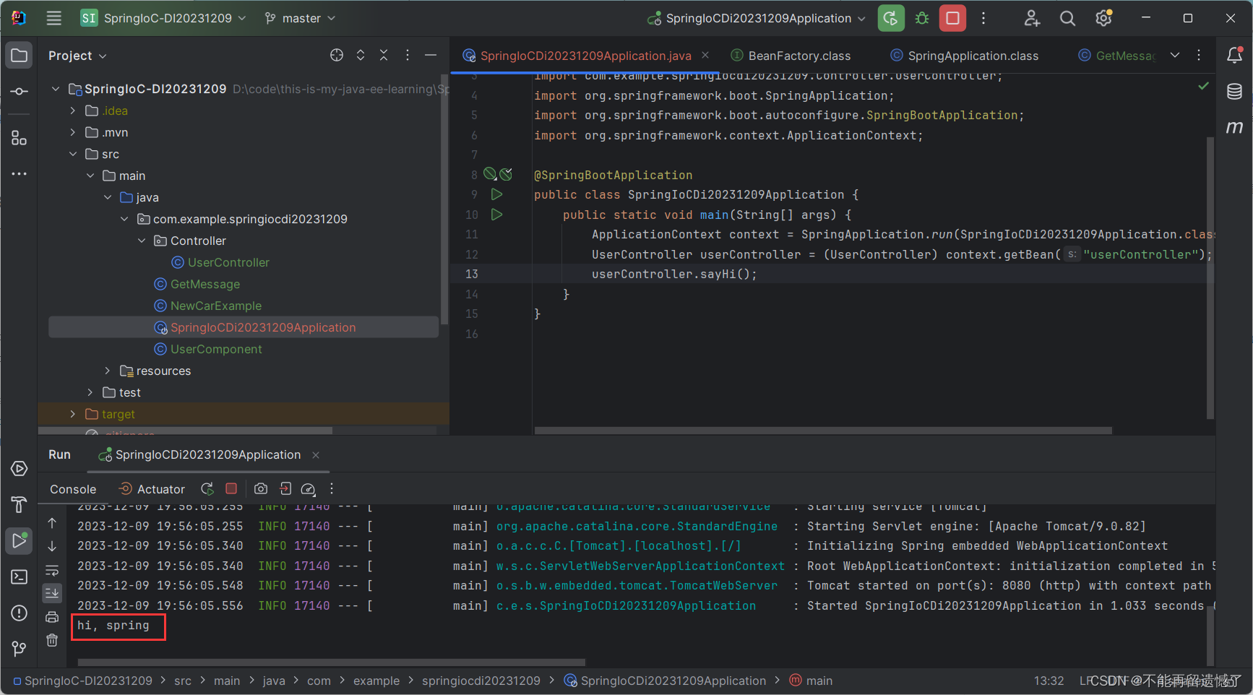This screenshot has height=695, width=1253.
Task: Print console output
Action: 52,617
